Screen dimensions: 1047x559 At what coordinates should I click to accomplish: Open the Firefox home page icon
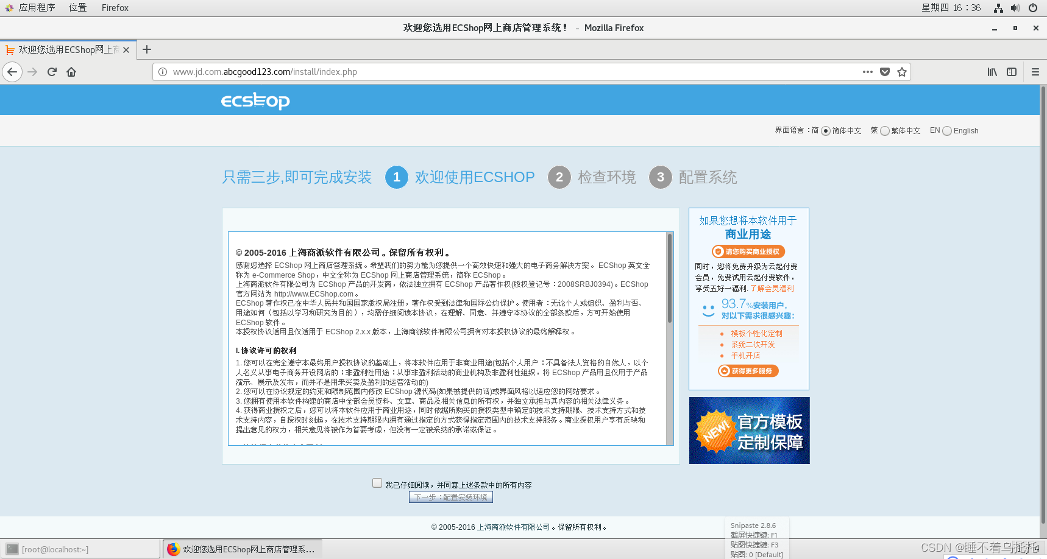[71, 72]
